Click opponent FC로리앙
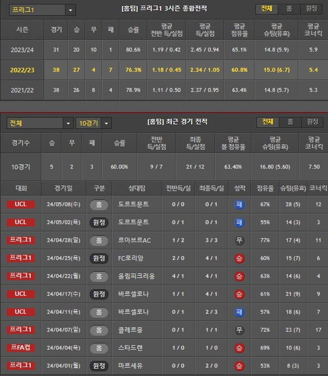 pos(130,258)
